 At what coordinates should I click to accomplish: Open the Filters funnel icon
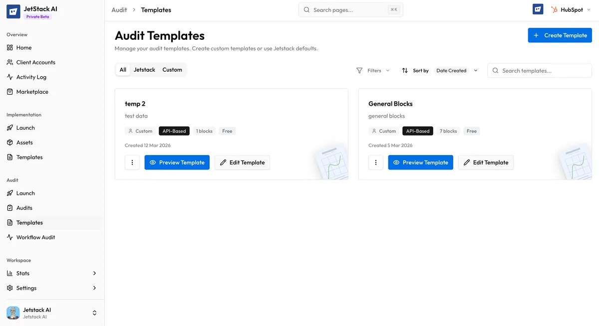point(359,70)
